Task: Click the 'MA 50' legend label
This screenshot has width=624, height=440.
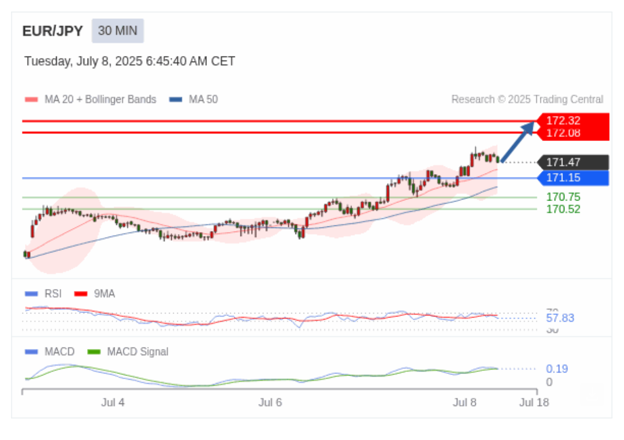Action: [203, 99]
